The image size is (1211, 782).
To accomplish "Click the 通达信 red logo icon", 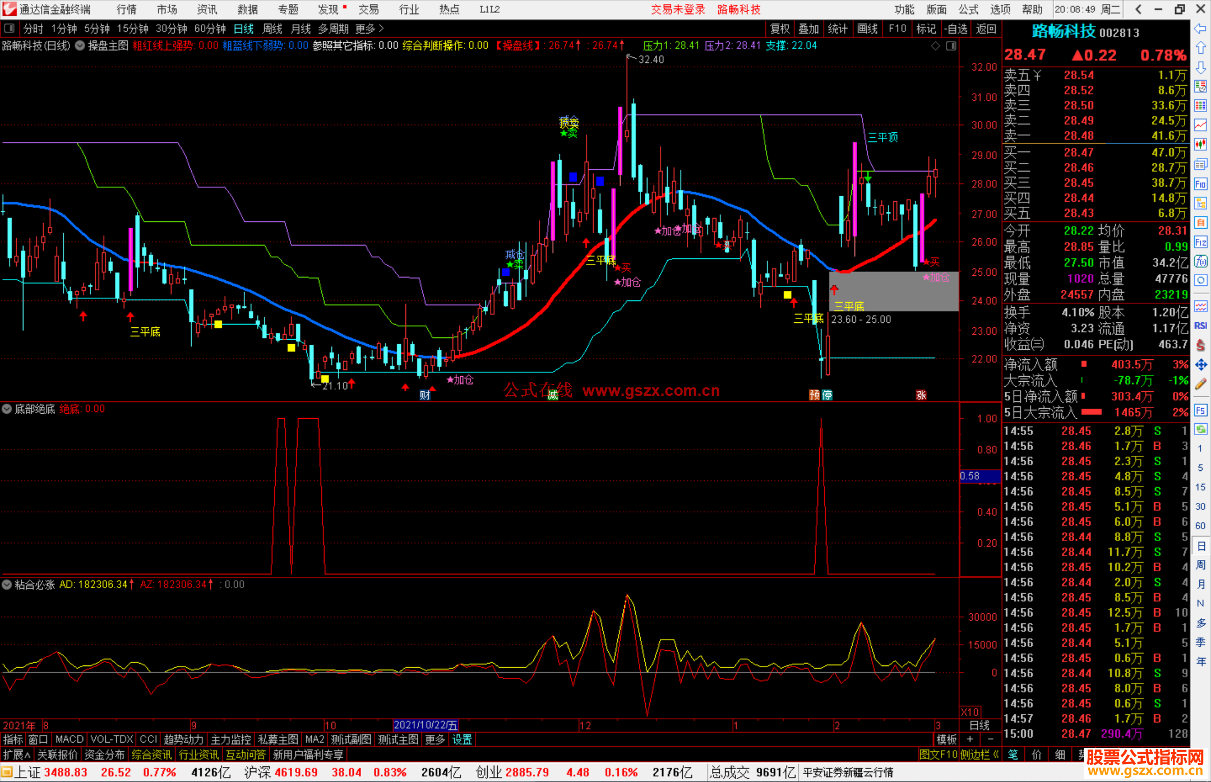I will click(10, 9).
